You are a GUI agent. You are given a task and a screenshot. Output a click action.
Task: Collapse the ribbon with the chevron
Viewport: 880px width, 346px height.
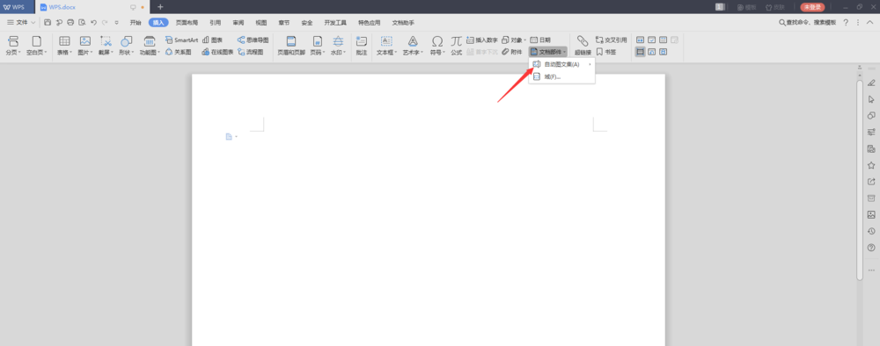pyautogui.click(x=871, y=23)
